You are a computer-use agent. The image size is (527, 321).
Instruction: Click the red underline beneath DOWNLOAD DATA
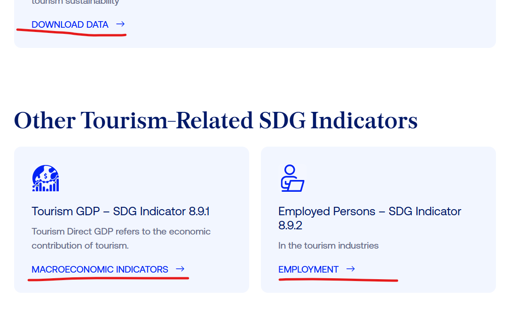pyautogui.click(x=71, y=32)
